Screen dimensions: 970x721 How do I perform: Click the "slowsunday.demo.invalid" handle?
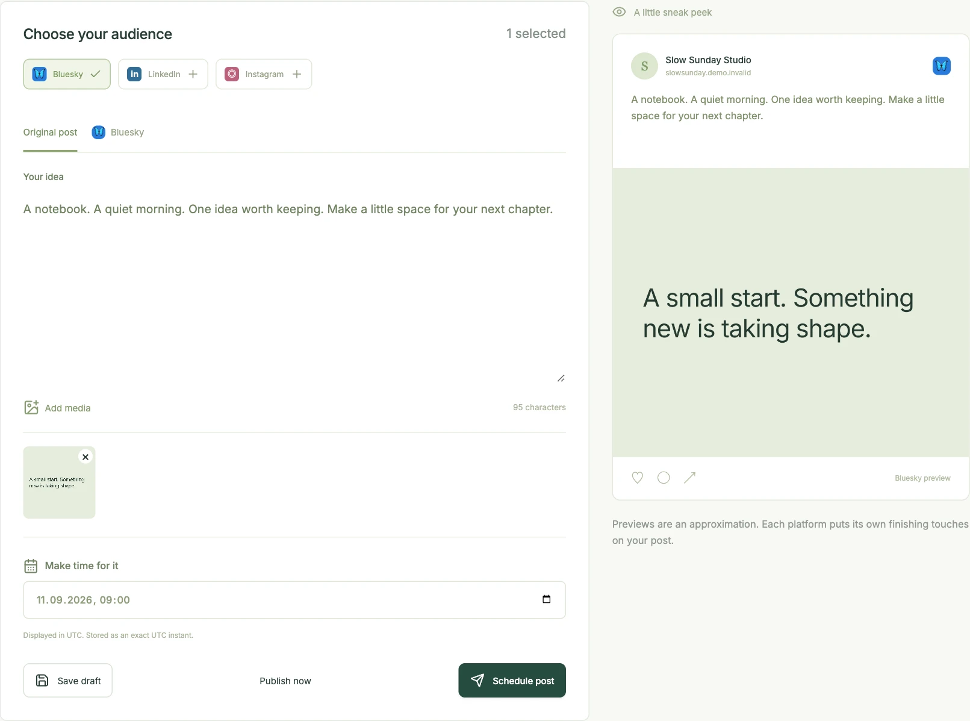click(708, 73)
